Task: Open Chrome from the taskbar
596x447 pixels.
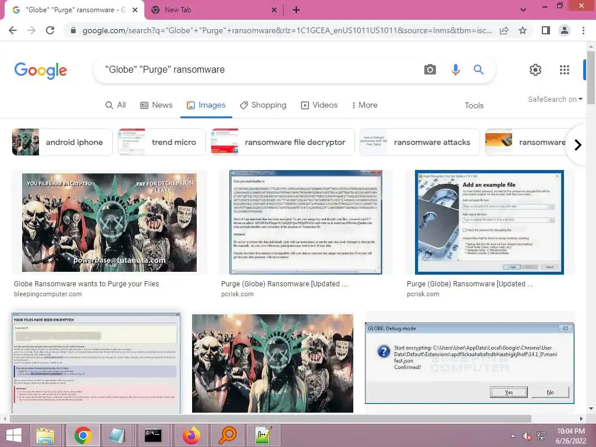Action: click(x=83, y=435)
